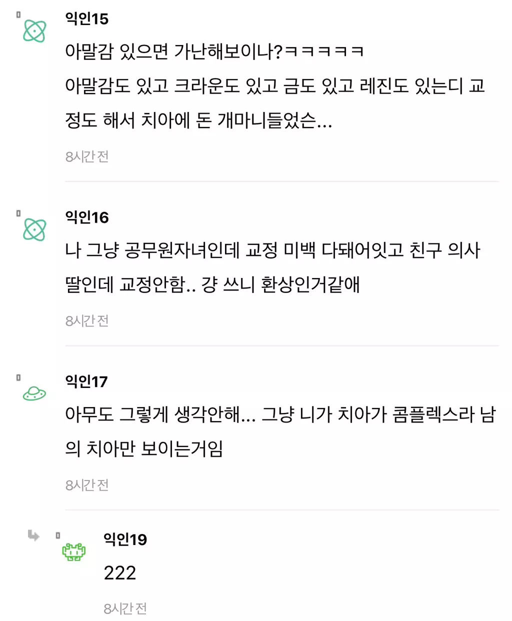The width and height of the screenshot is (512, 621).
Task: Open the 익인19 username in the reply
Action: 125,539
